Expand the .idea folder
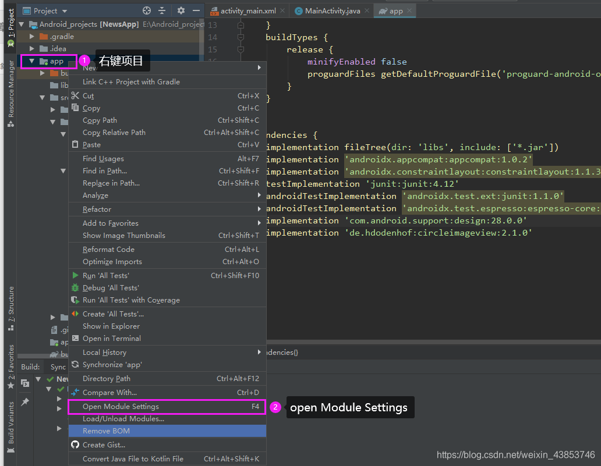 click(x=32, y=49)
